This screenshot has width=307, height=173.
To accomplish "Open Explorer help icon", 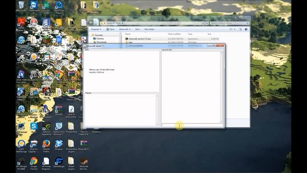I will point(246,29).
